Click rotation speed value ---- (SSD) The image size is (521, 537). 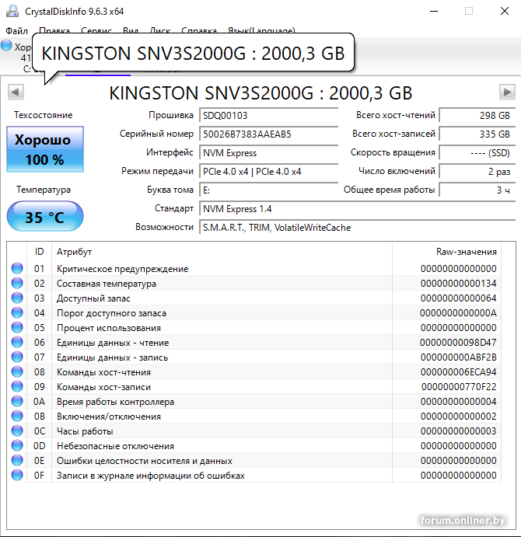tap(477, 153)
